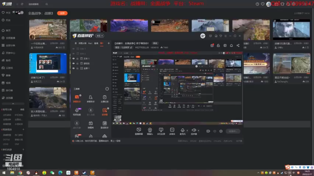Open Chrome from the taskbar

(x=20, y=172)
